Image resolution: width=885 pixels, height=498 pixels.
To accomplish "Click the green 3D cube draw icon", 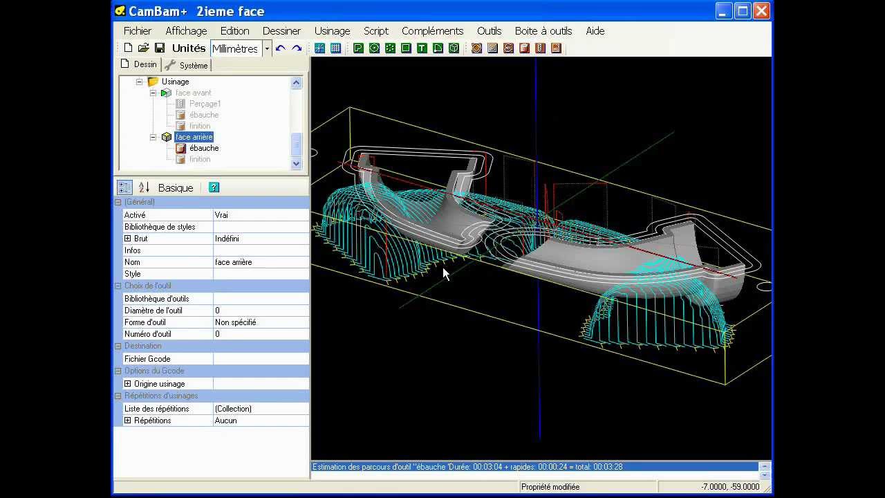I will coord(454,48).
